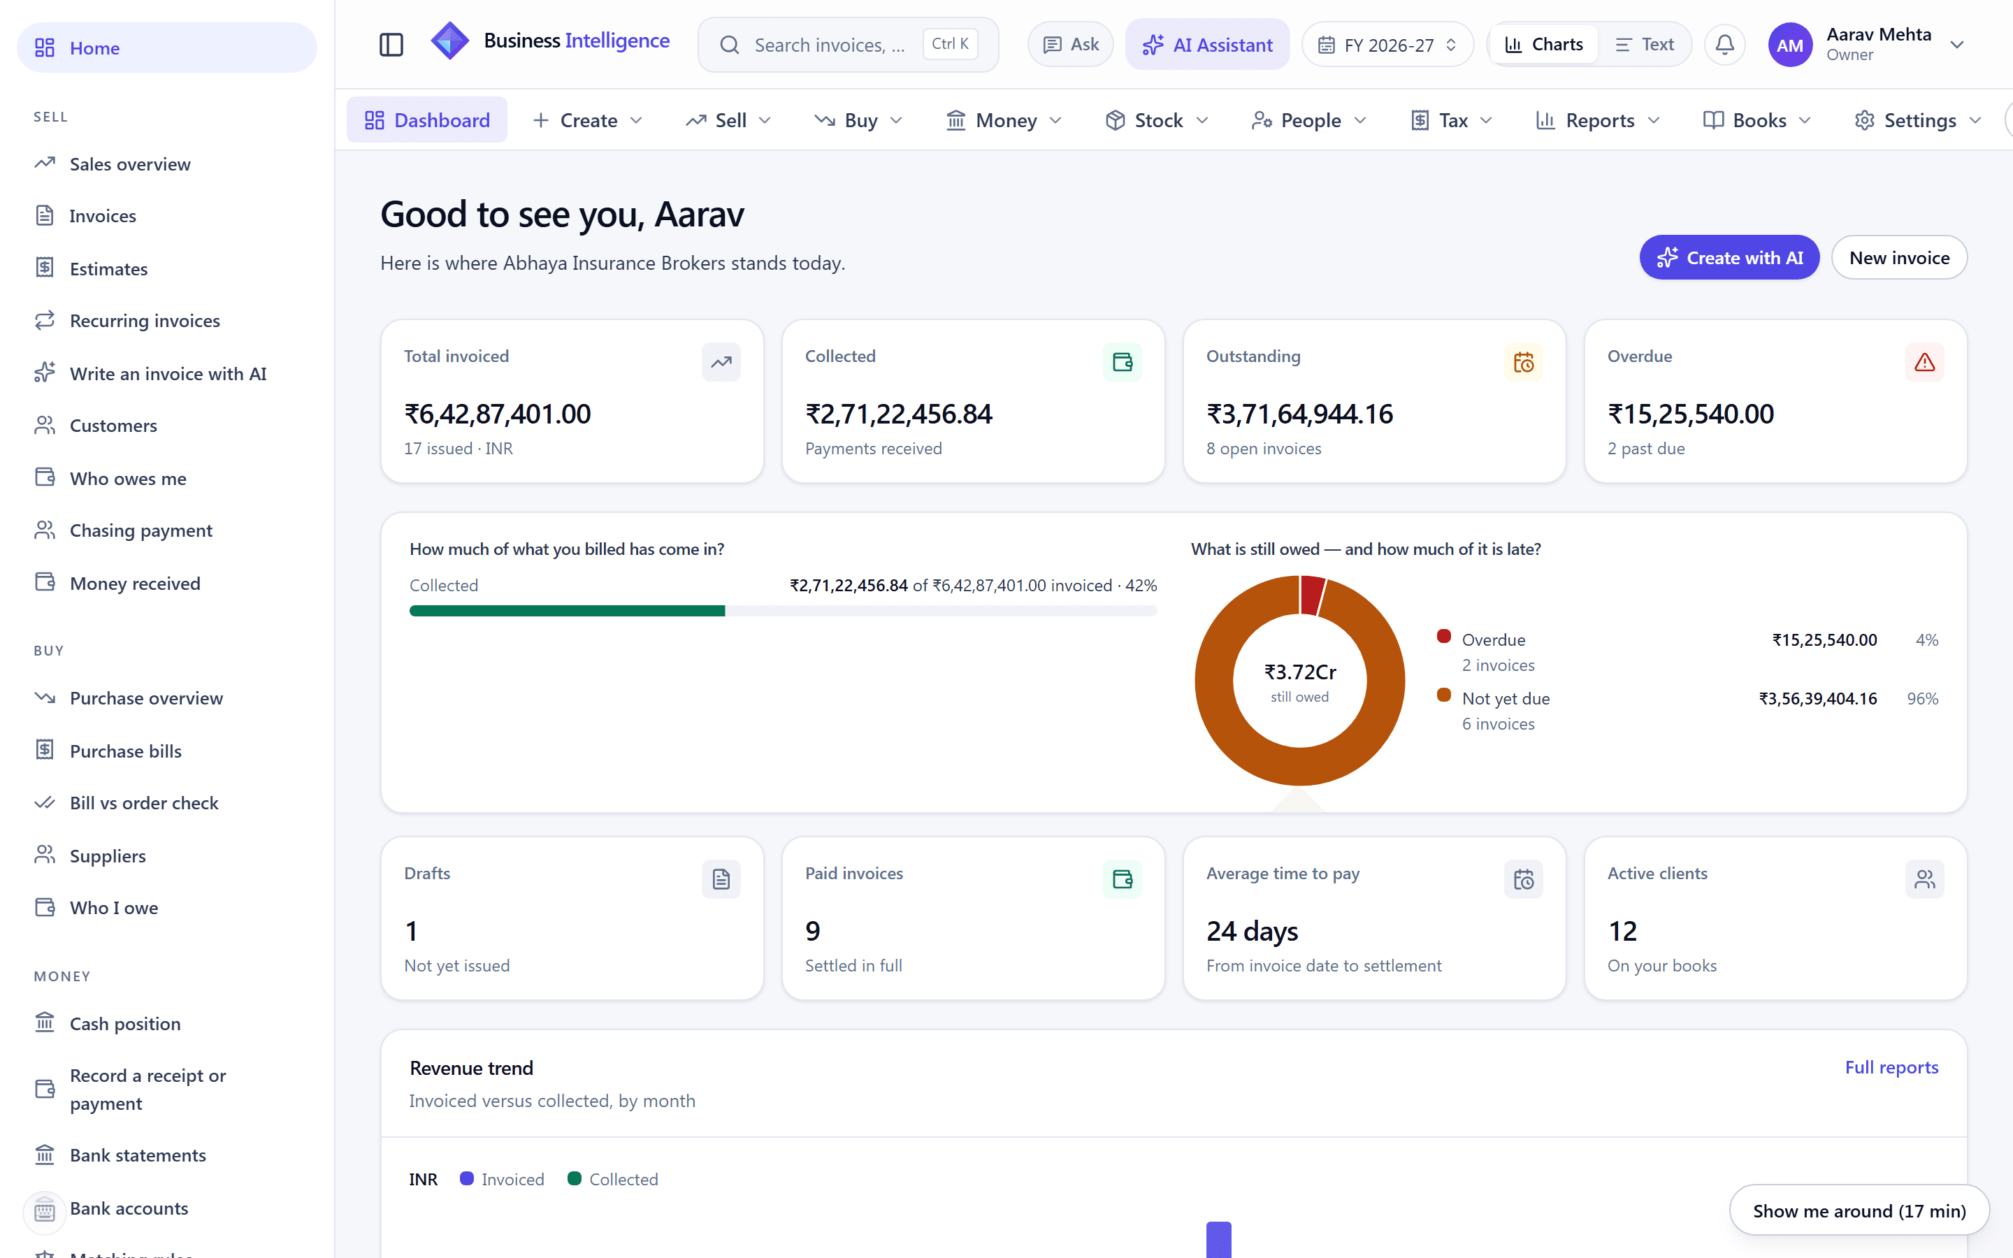This screenshot has width=2013, height=1258.
Task: Toggle the Invoiced legend series
Action: tap(502, 1179)
